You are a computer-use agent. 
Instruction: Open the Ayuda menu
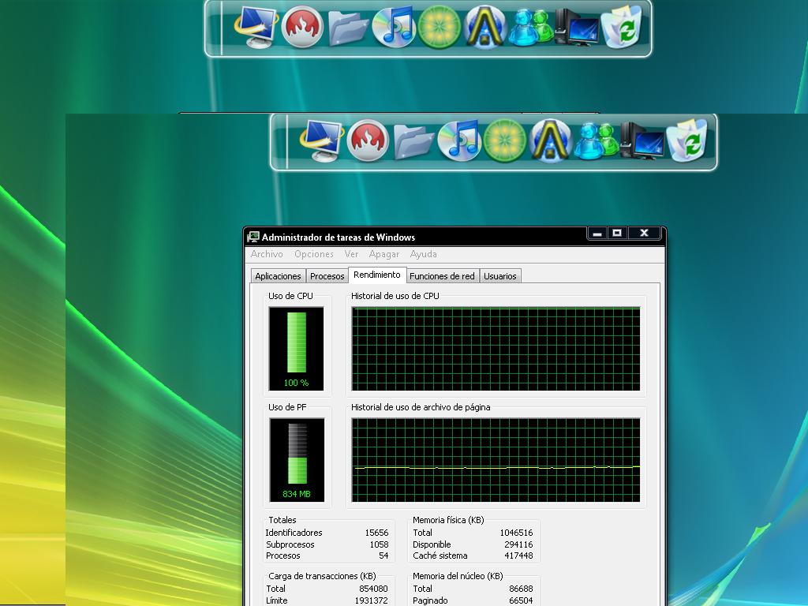pos(424,254)
